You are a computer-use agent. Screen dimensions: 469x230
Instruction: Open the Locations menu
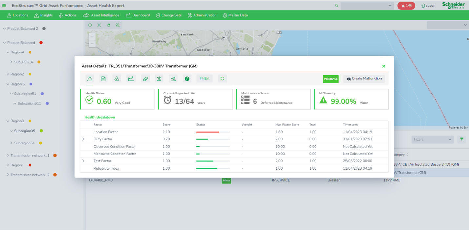pyautogui.click(x=17, y=15)
